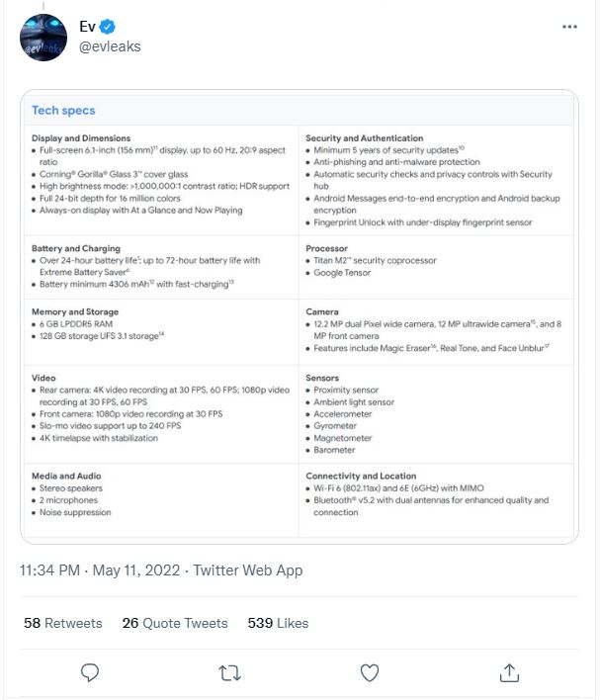The width and height of the screenshot is (600, 700).
Task: Click the reply speech bubble icon
Action: (89, 673)
